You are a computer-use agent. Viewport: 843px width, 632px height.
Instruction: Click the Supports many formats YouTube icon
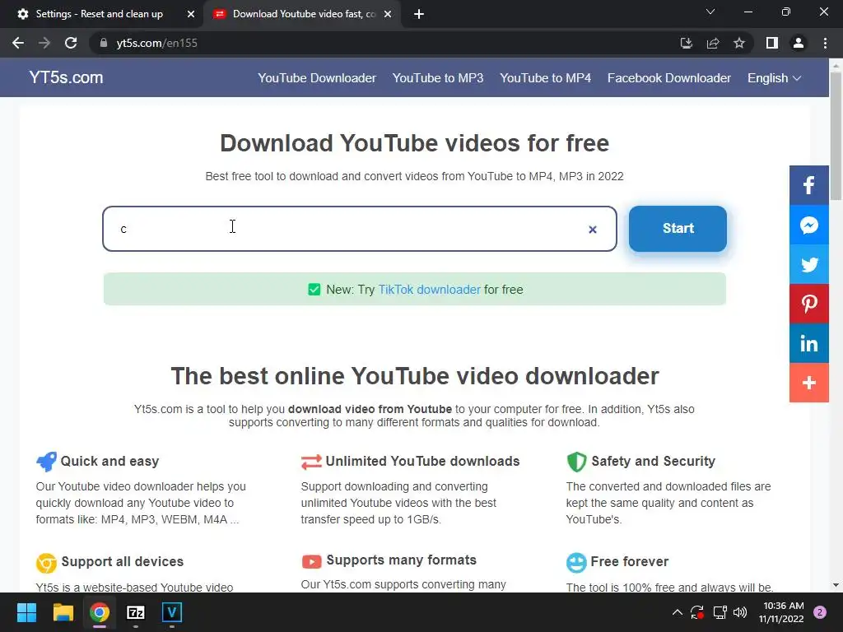coord(311,561)
